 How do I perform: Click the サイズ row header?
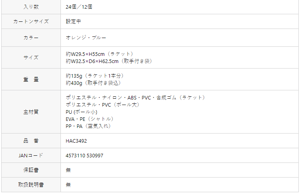31,57
